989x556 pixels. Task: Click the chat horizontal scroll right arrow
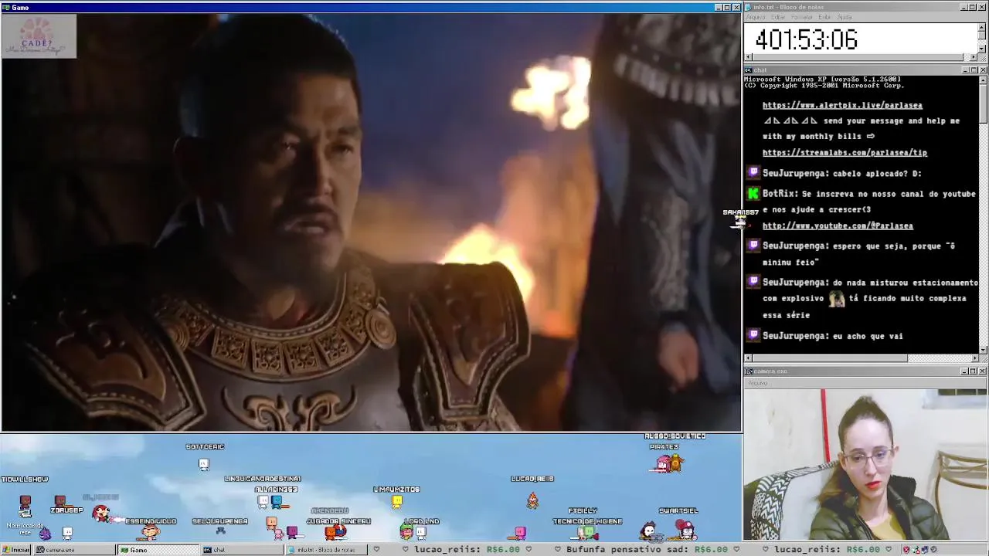[x=974, y=358]
